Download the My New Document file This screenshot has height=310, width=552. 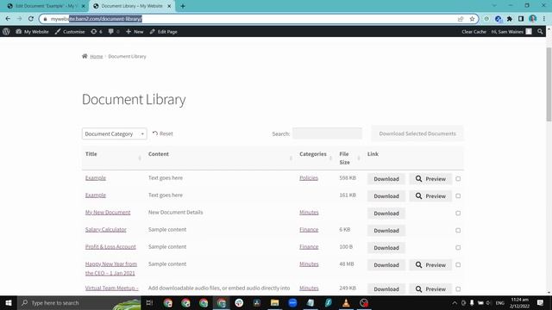(386, 214)
